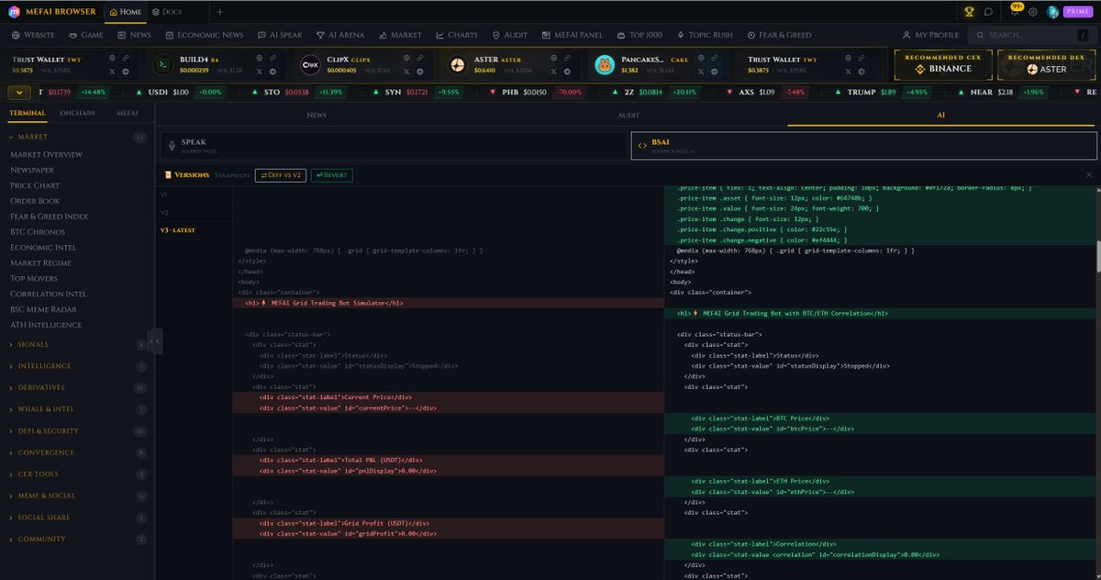Open Topic Rush
Viewport: 1101px width, 580px height.
click(704, 35)
